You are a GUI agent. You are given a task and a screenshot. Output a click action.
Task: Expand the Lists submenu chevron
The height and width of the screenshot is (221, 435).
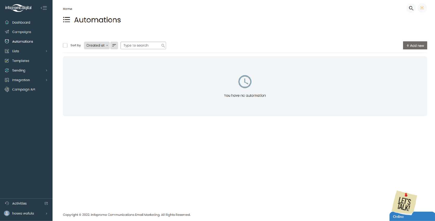click(47, 51)
